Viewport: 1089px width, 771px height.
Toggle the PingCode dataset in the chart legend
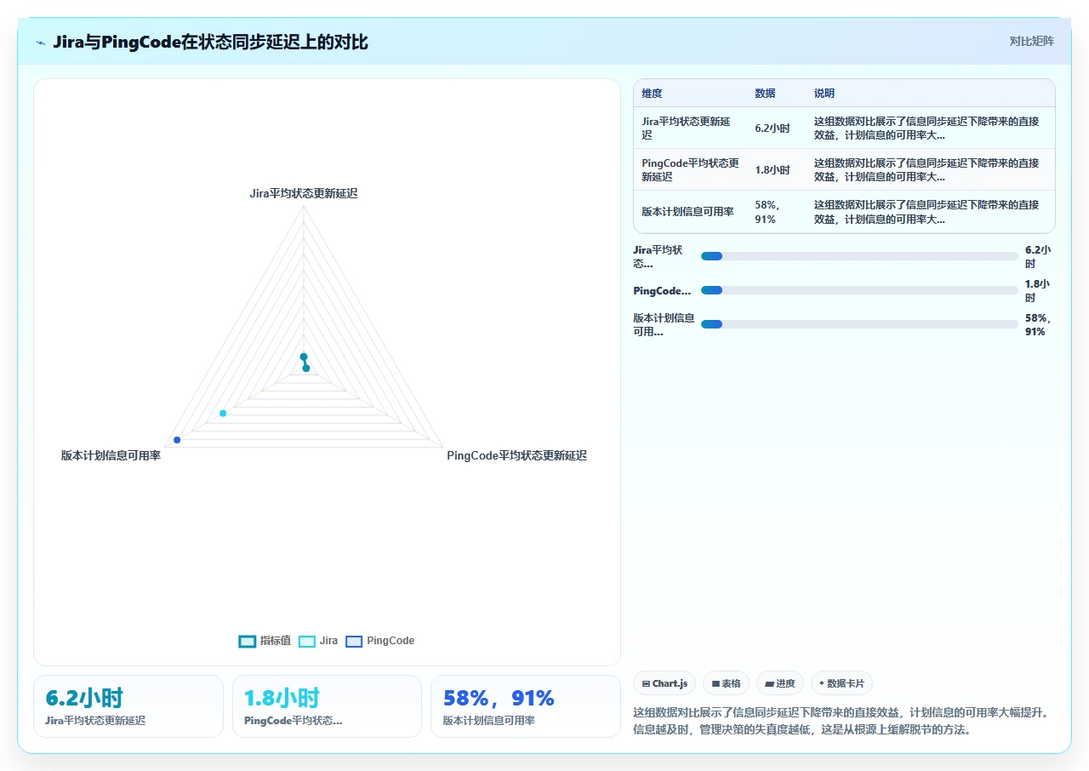click(379, 641)
